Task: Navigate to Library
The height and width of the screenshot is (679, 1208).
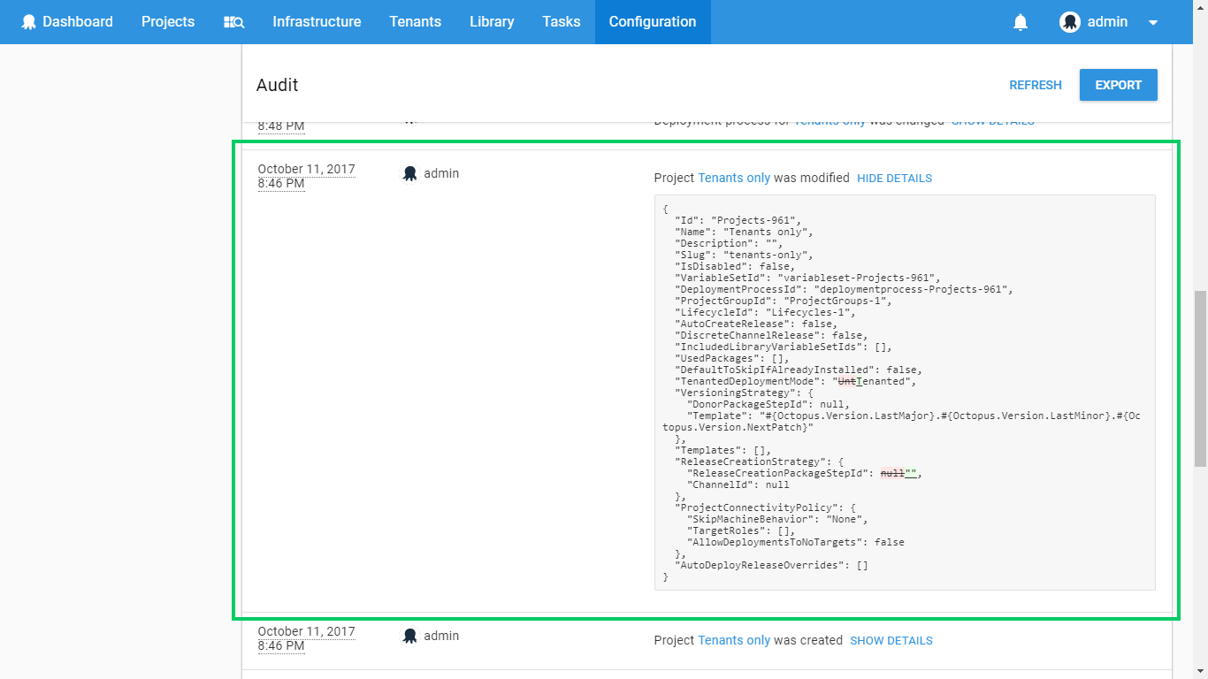Action: 492,22
